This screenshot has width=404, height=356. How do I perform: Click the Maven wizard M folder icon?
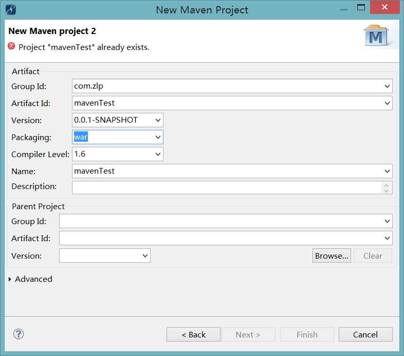(376, 36)
